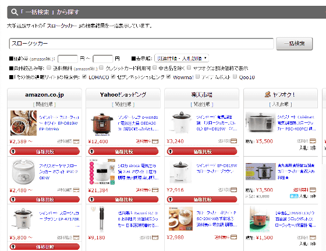
Task: Open the display order dropdown
Action: click(182, 58)
